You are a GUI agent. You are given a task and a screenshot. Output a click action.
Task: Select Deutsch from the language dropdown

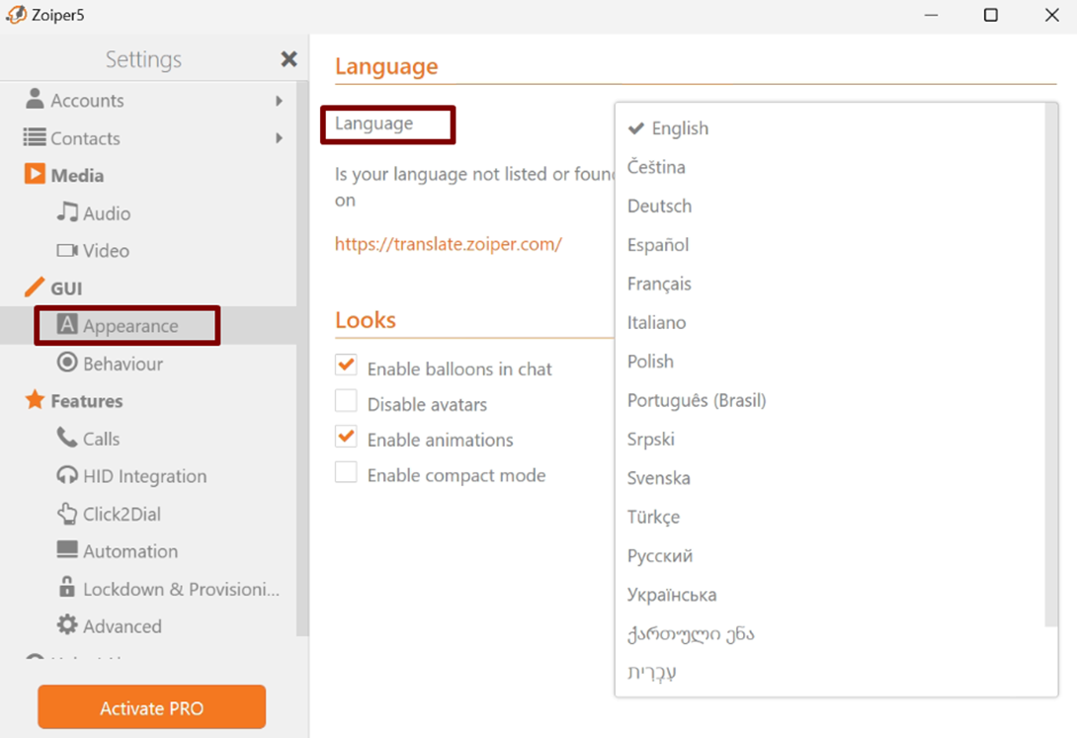(659, 206)
